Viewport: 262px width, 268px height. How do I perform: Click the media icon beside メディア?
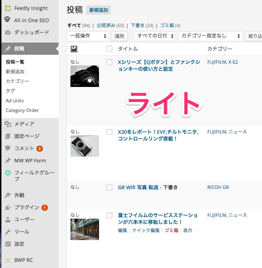[x=8, y=124]
